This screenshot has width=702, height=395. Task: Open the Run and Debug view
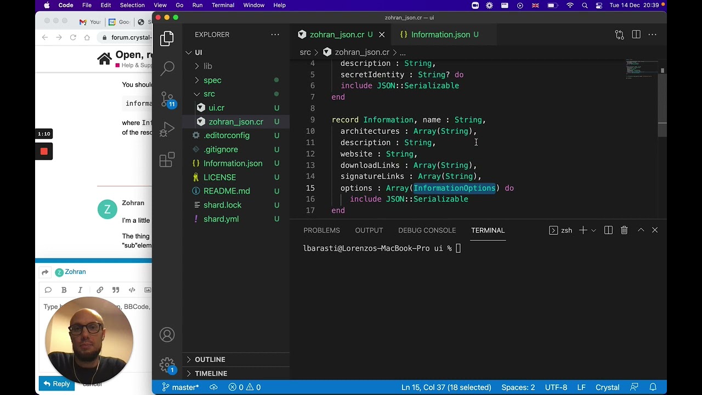(167, 130)
